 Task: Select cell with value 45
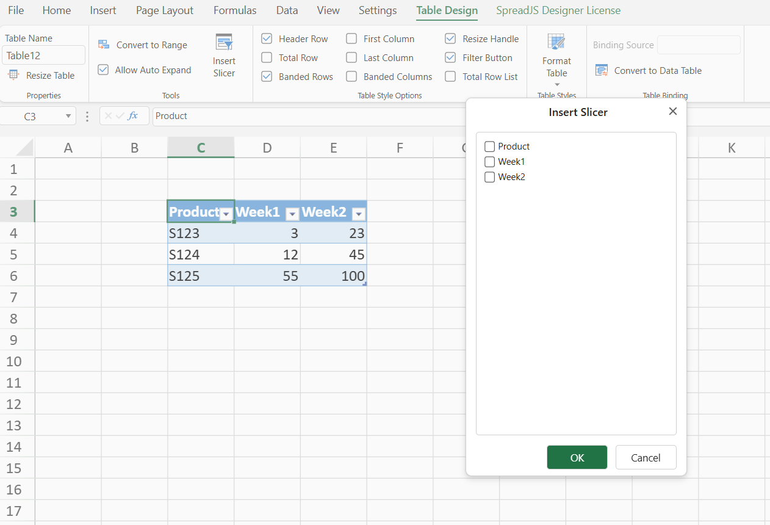coord(334,254)
